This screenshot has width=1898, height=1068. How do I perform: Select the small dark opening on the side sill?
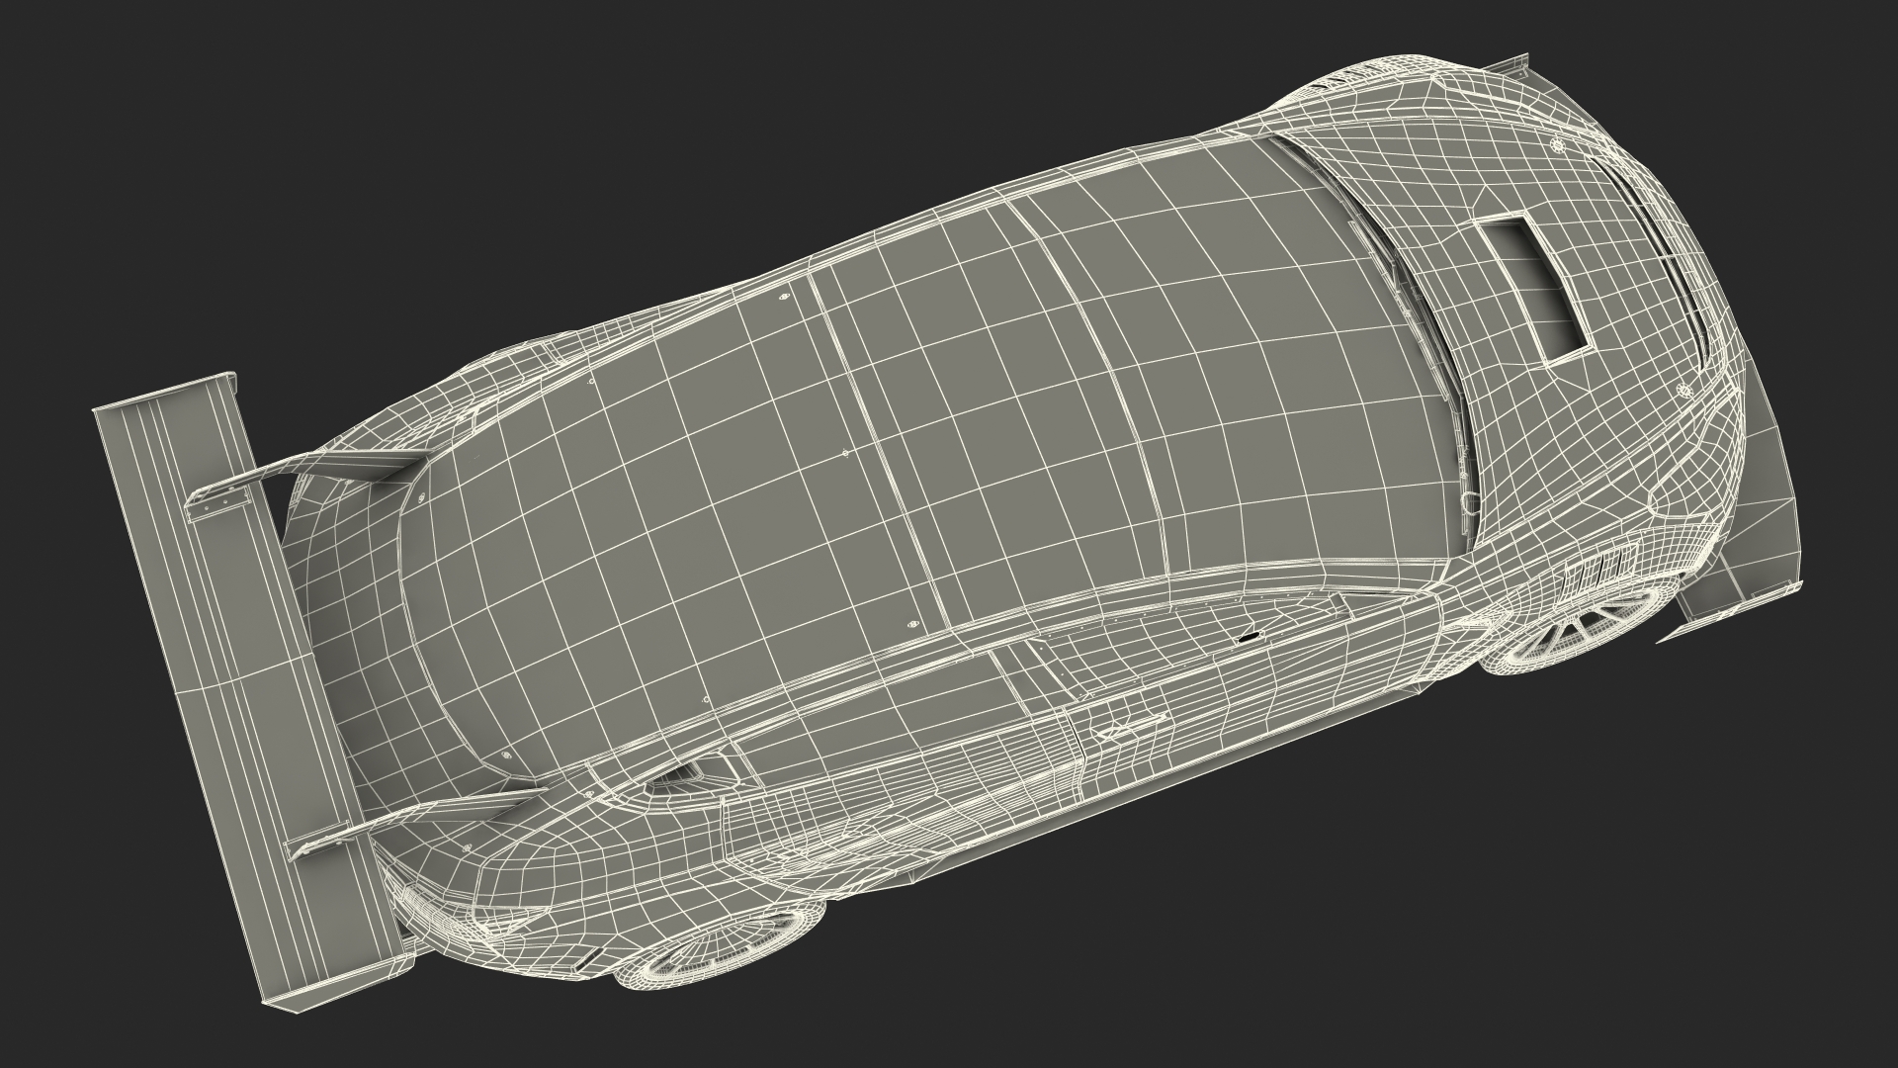click(1251, 639)
